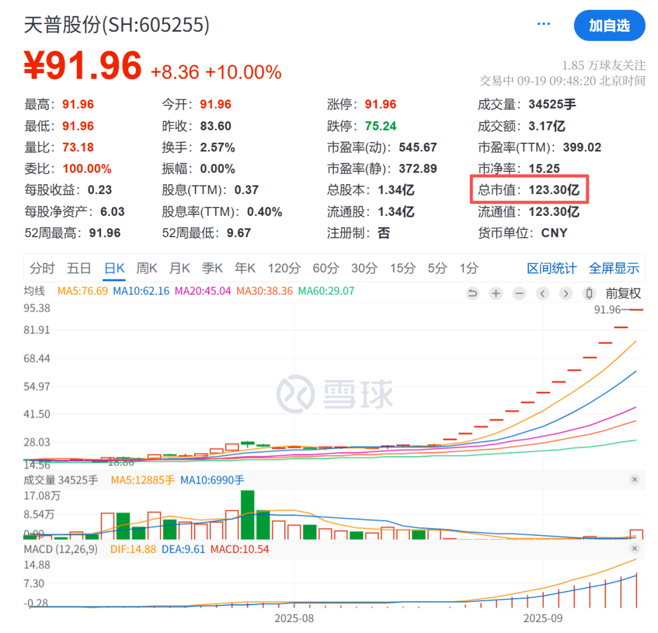658x633 pixels.
Task: Switch to the 五日 tab
Action: point(79,268)
